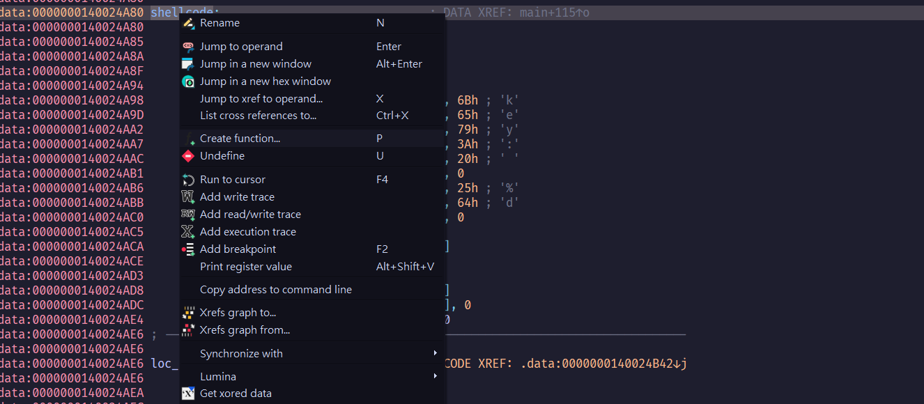
Task: Click address data:0000000140024AC0
Action: point(72,217)
